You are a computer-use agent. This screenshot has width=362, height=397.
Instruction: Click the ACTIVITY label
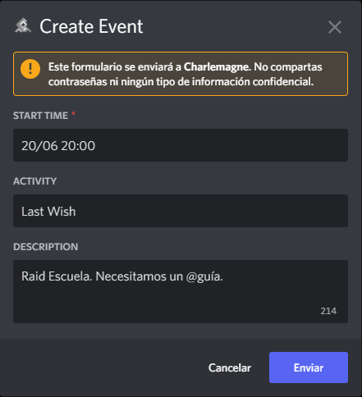coord(35,181)
